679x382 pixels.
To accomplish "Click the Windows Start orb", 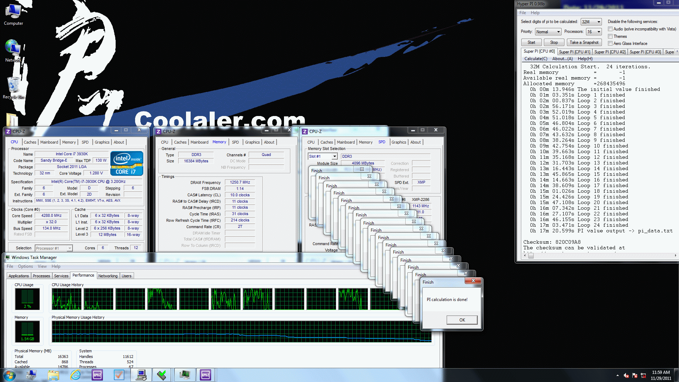I will click(x=10, y=375).
